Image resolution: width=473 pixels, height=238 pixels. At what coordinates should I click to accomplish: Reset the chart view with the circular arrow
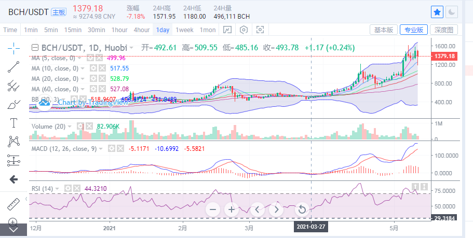pos(302,209)
